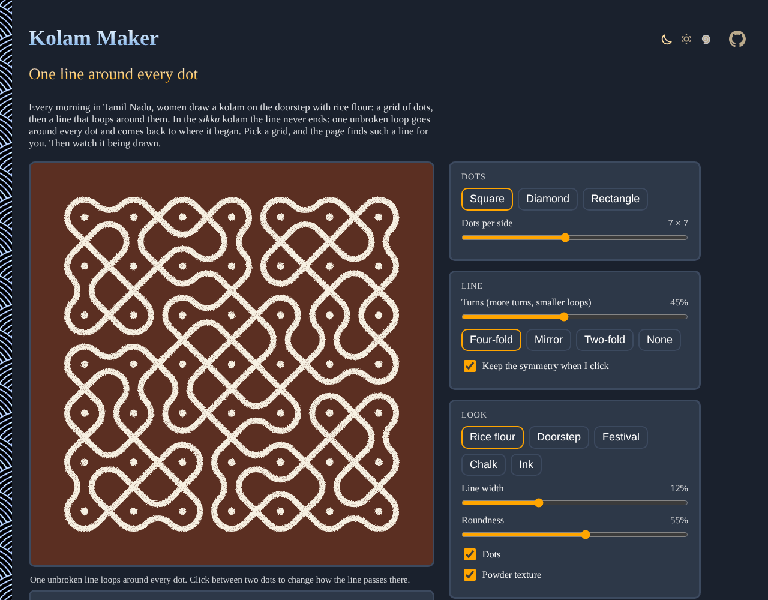Image resolution: width=768 pixels, height=600 pixels.
Task: Open the GitHub repository icon
Action: [x=737, y=39]
